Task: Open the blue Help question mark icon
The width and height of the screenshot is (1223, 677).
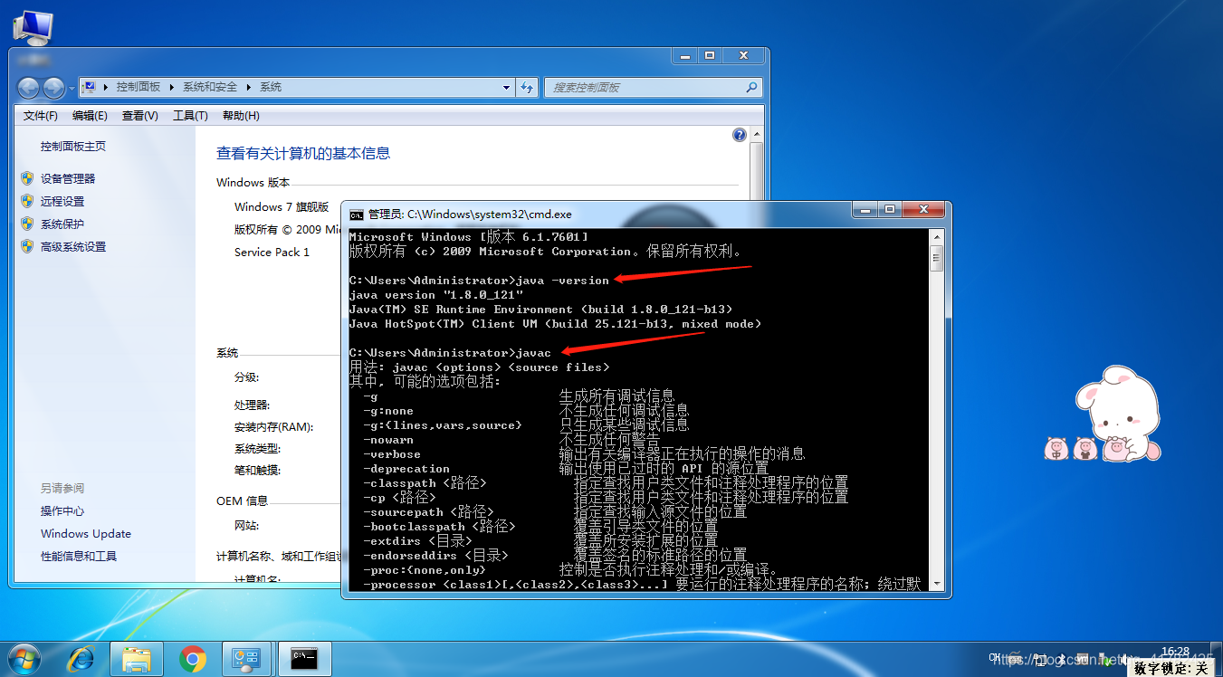Action: pyautogui.click(x=740, y=135)
